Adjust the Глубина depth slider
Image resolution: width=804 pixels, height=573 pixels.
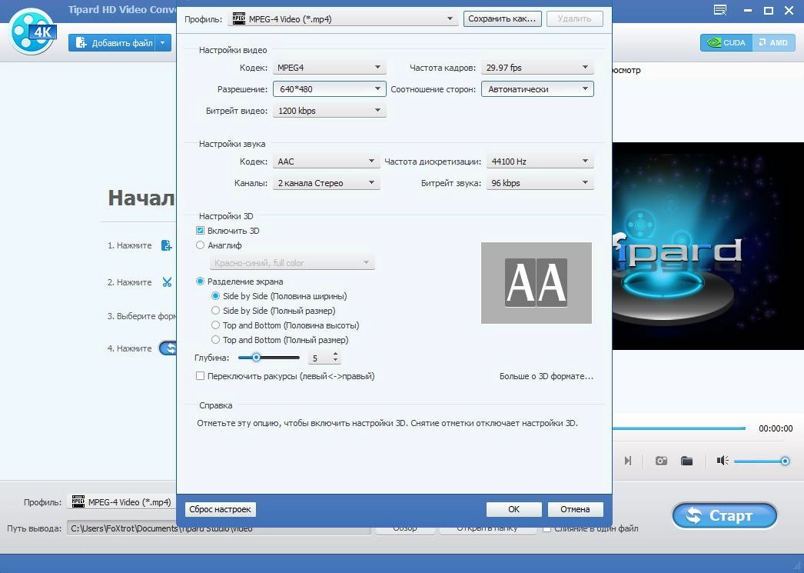pos(269,358)
